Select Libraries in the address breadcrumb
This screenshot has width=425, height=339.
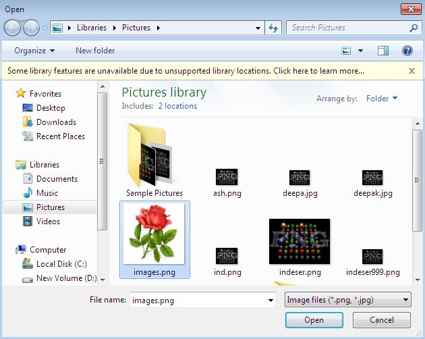point(92,28)
